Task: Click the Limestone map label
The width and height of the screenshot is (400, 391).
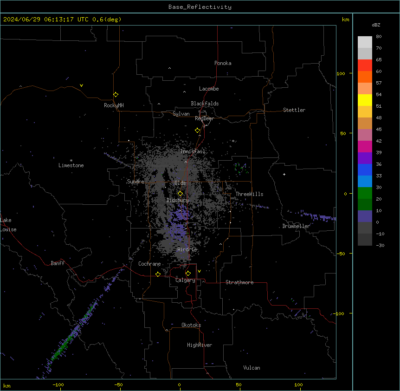Action: 71,165
